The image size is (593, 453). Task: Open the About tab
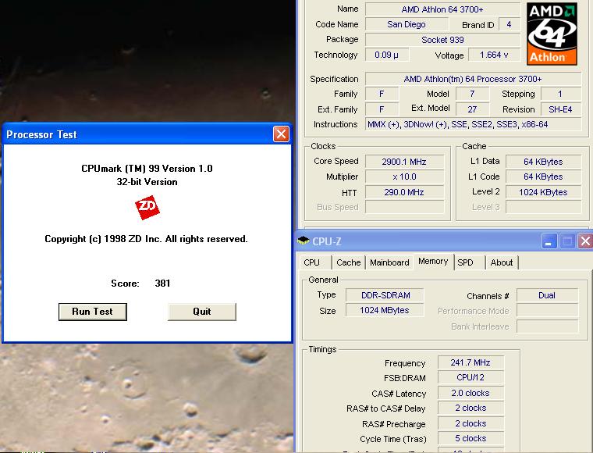[502, 262]
